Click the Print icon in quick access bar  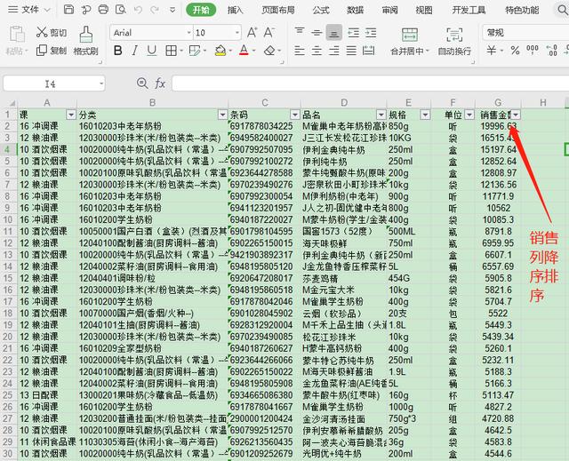point(103,10)
